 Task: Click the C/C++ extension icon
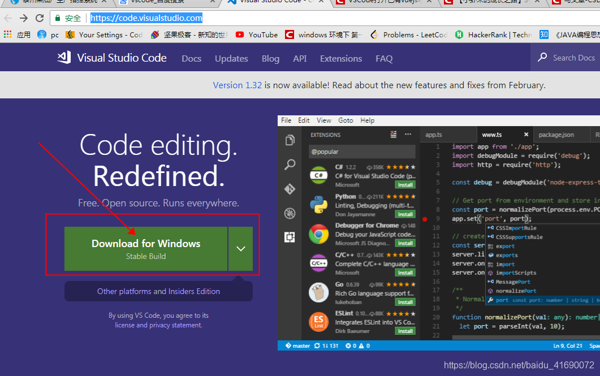pyautogui.click(x=319, y=263)
